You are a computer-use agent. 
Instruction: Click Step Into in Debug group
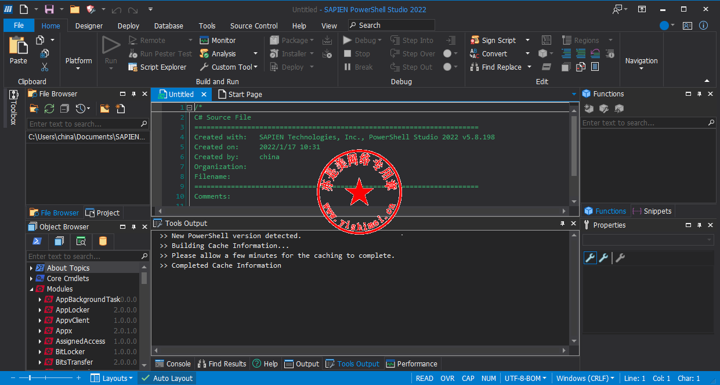412,40
